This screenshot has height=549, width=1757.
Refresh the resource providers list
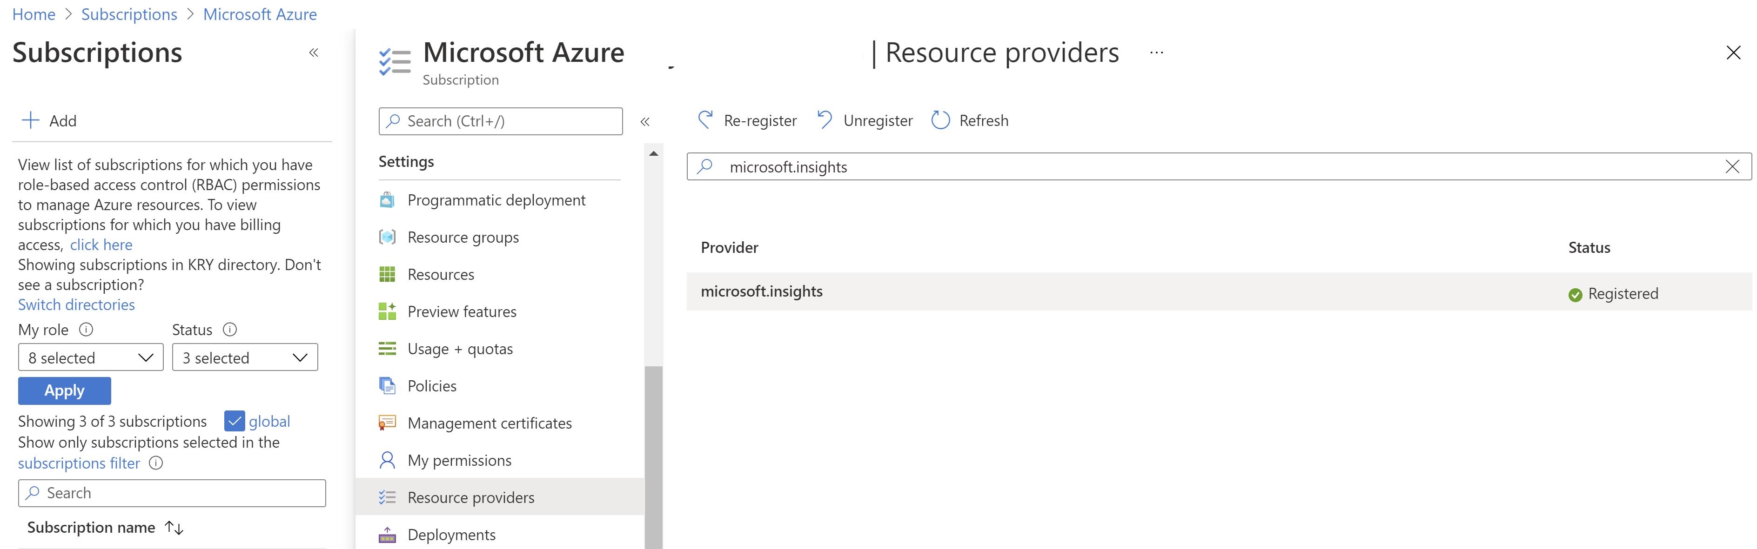coord(970,120)
